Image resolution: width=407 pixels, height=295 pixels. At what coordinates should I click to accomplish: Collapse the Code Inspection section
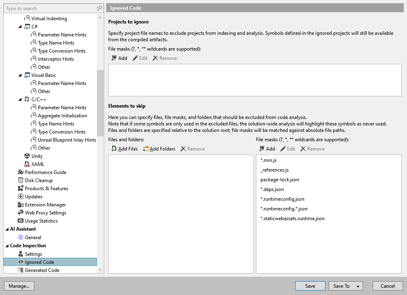pos(6,245)
